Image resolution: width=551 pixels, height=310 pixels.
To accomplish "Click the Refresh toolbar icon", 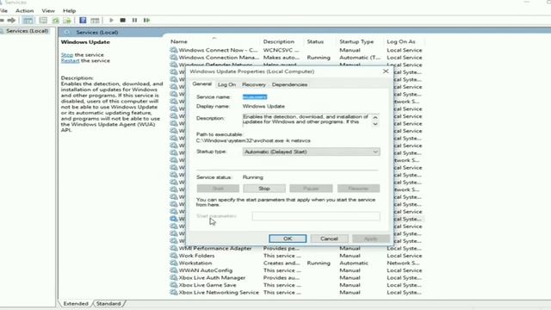I will [55, 21].
